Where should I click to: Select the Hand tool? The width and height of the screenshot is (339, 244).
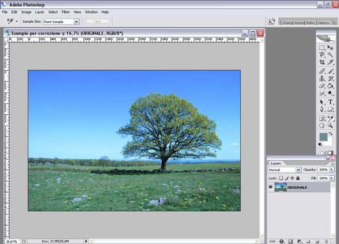click(322, 125)
